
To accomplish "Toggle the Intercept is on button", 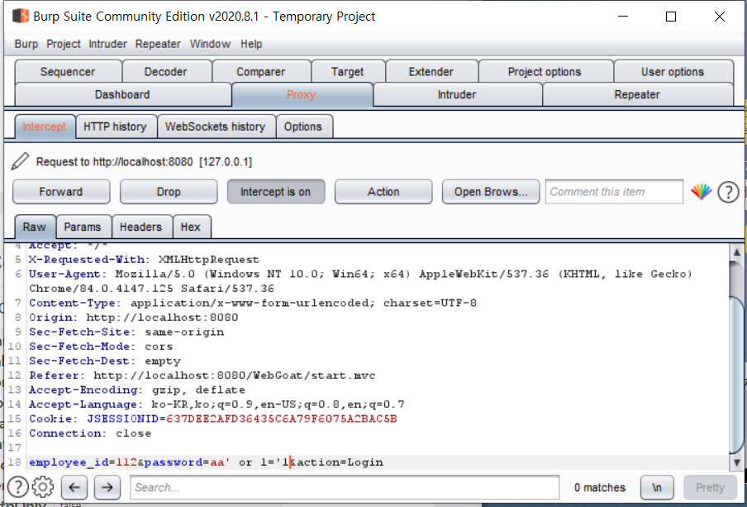I will coord(275,192).
